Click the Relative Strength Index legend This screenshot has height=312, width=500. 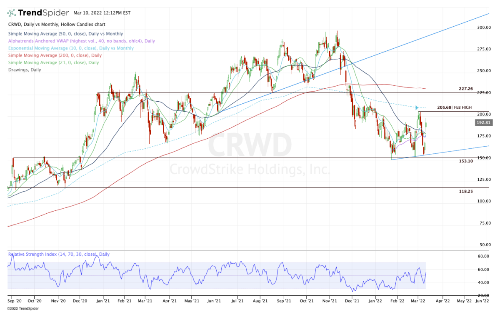59,254
